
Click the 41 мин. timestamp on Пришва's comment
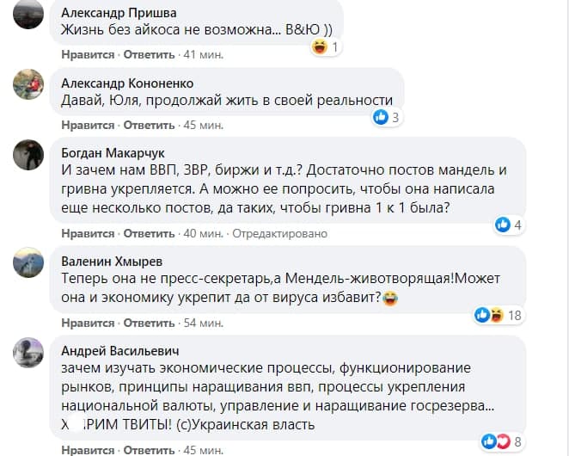coord(204,55)
